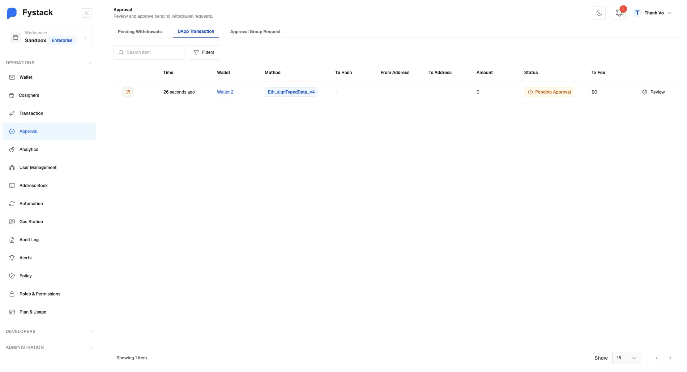Click the Wallet column header
This screenshot has height=372, width=687.
point(223,73)
